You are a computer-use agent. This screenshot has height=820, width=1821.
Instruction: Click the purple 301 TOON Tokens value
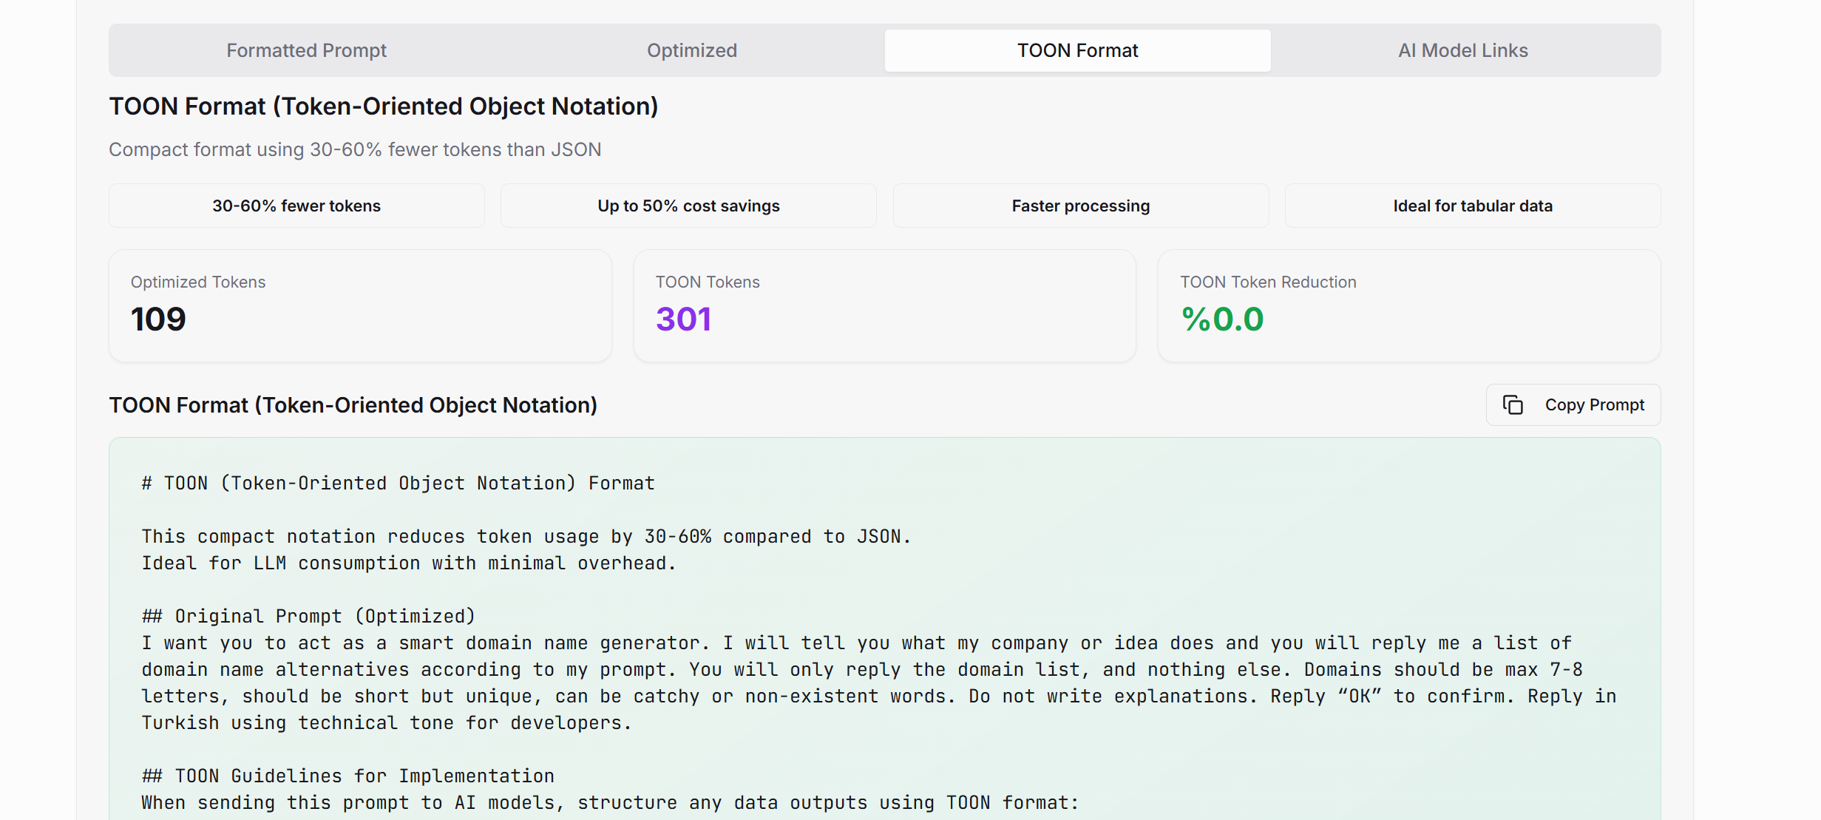click(x=683, y=319)
